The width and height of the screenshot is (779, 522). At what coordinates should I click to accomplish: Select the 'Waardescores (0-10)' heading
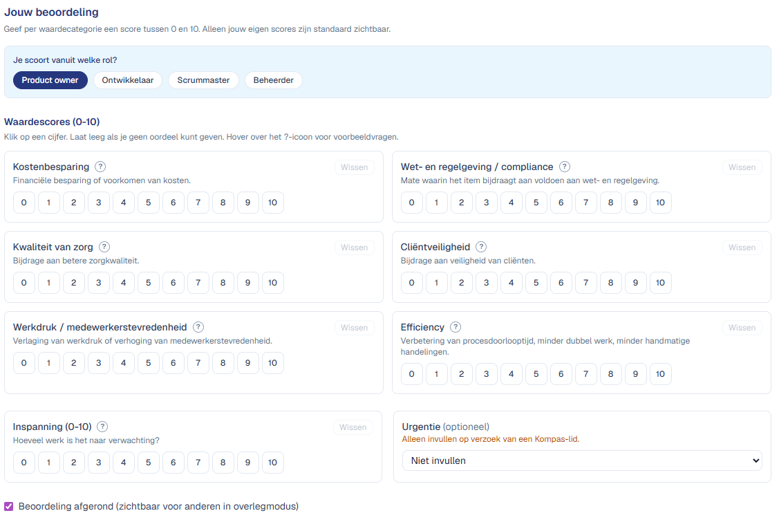click(x=52, y=122)
